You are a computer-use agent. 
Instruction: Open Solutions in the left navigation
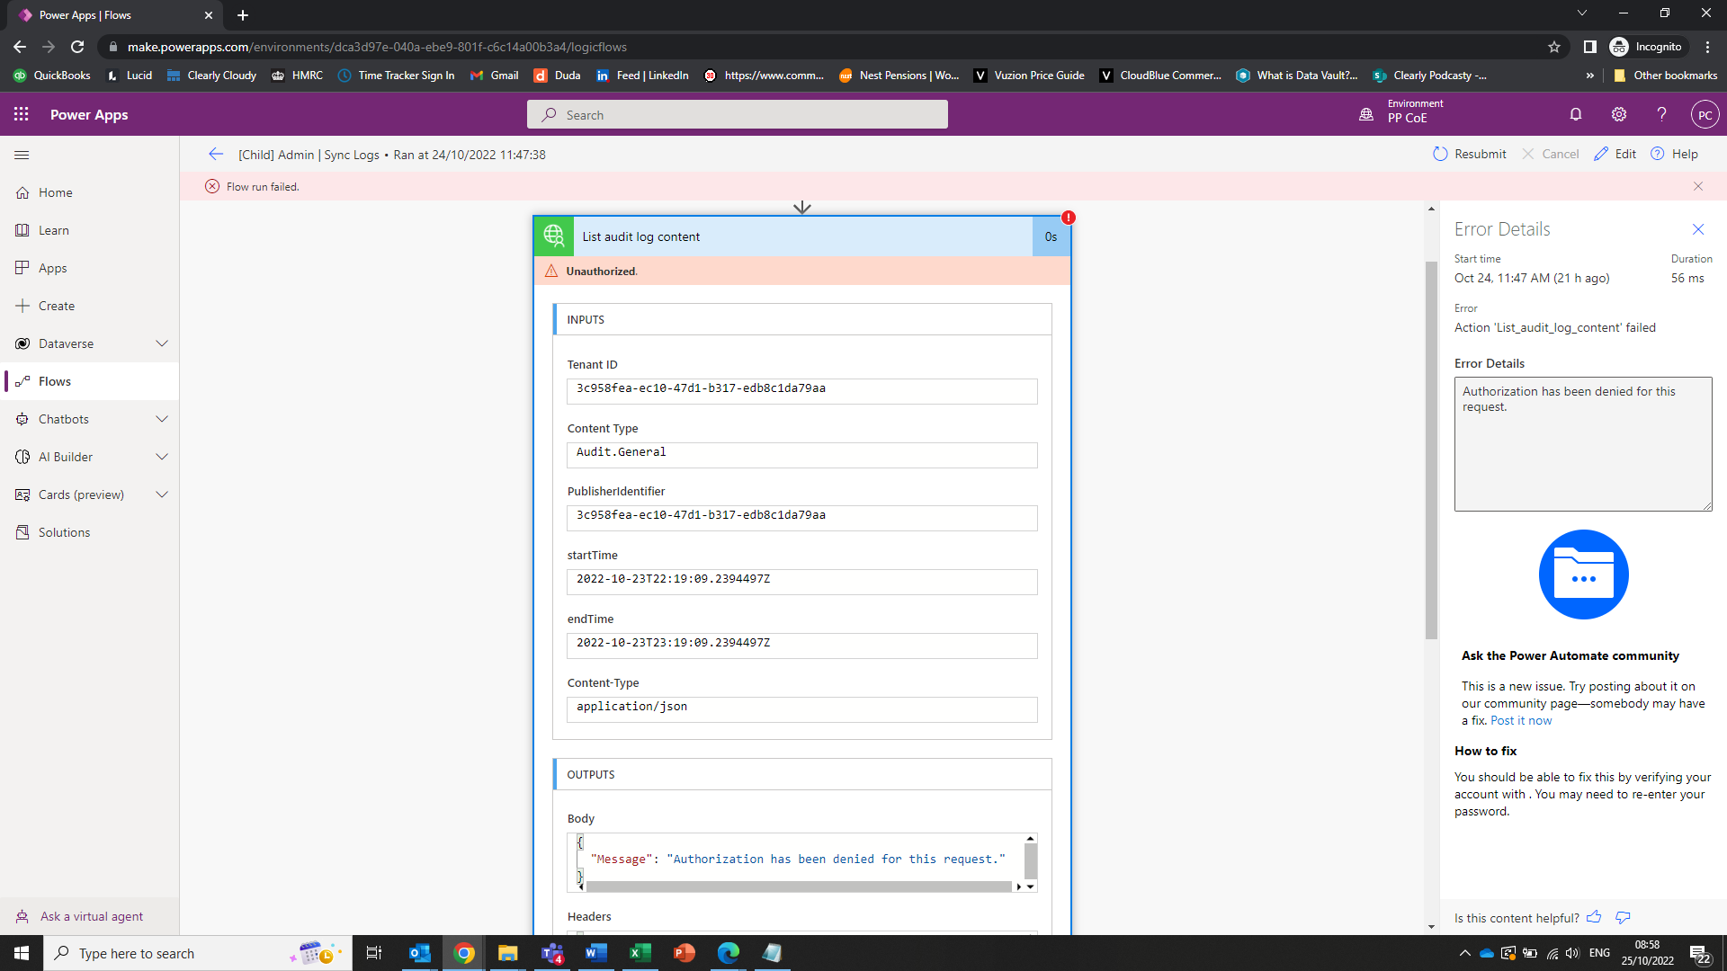pos(90,532)
